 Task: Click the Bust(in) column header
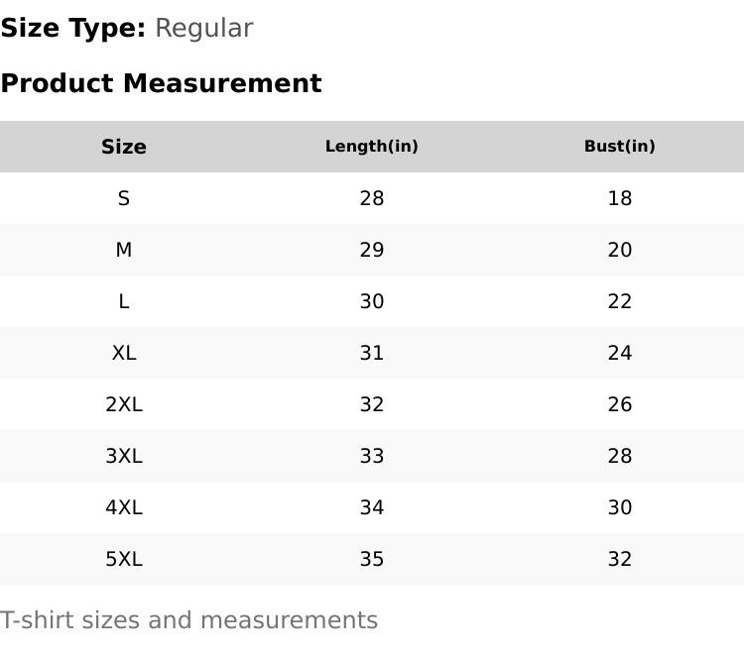pos(620,147)
